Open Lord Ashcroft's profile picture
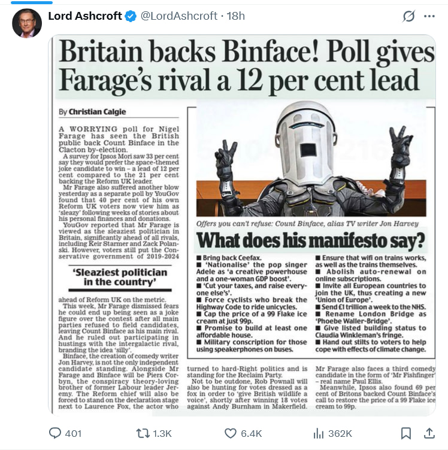 coord(27,23)
